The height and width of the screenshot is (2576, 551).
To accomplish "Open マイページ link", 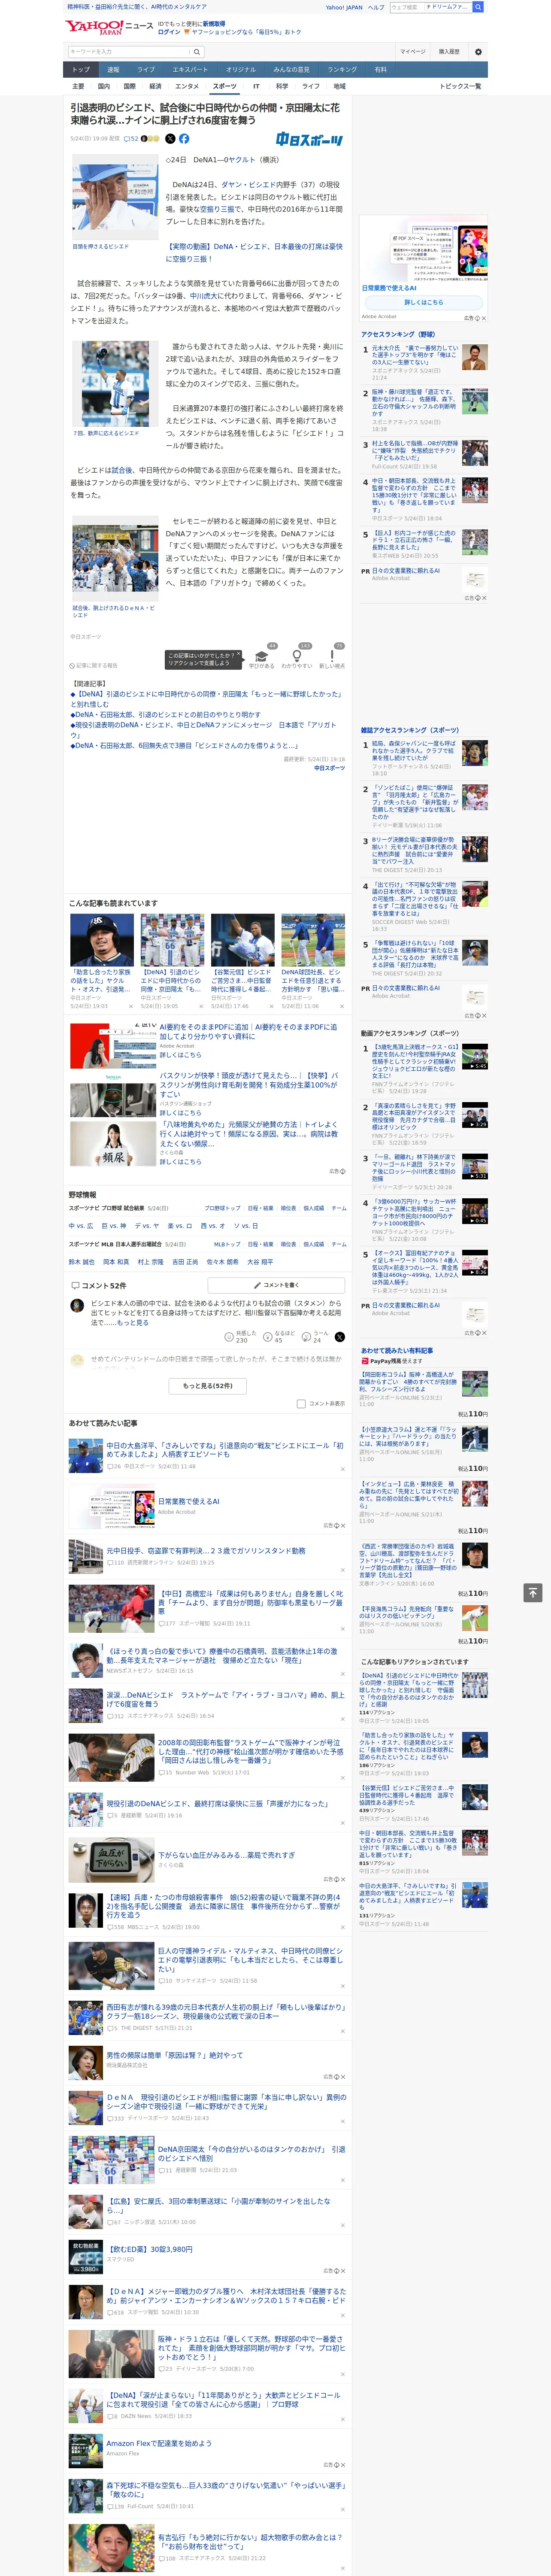I will pos(412,52).
